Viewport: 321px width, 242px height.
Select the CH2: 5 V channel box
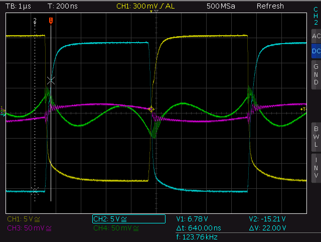pos(129,219)
